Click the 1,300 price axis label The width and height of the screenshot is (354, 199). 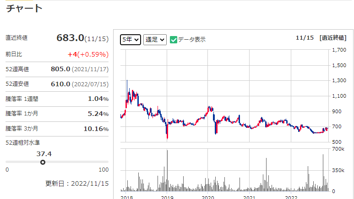[339, 81]
